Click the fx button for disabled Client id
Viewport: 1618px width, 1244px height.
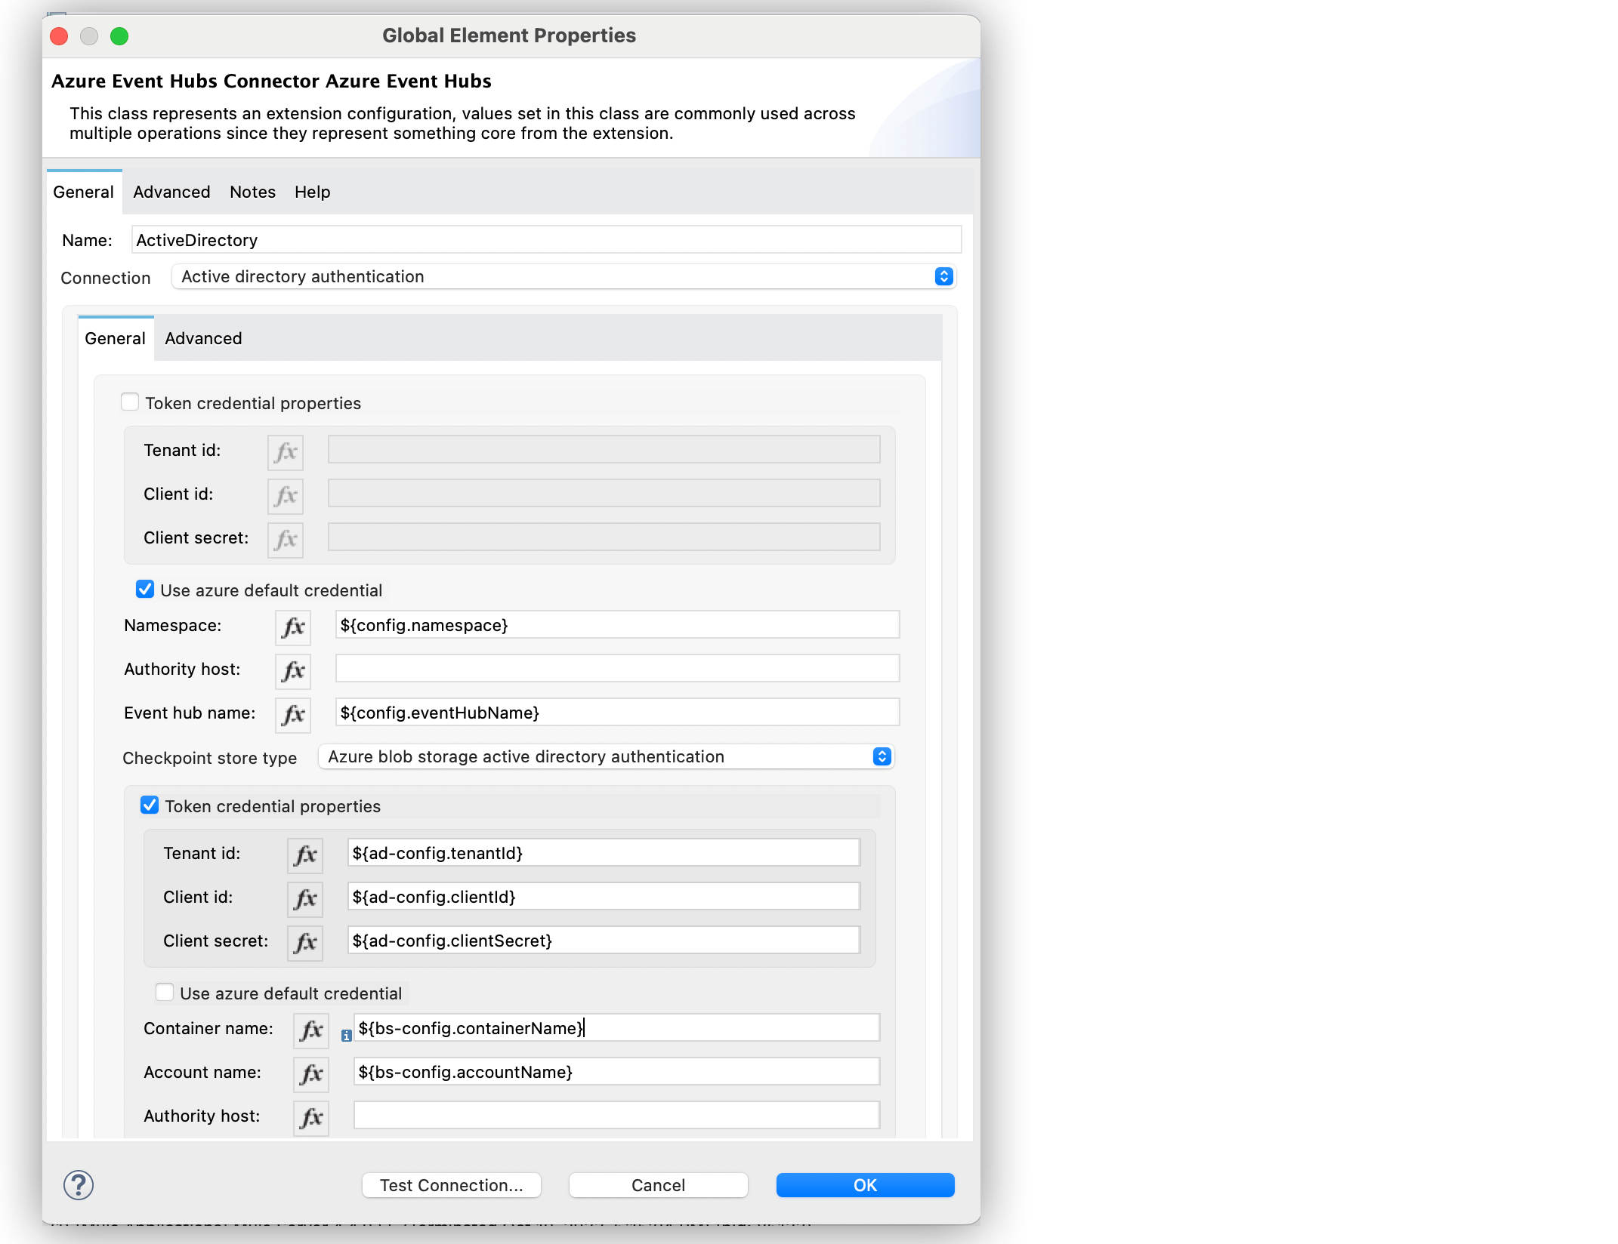click(x=286, y=496)
